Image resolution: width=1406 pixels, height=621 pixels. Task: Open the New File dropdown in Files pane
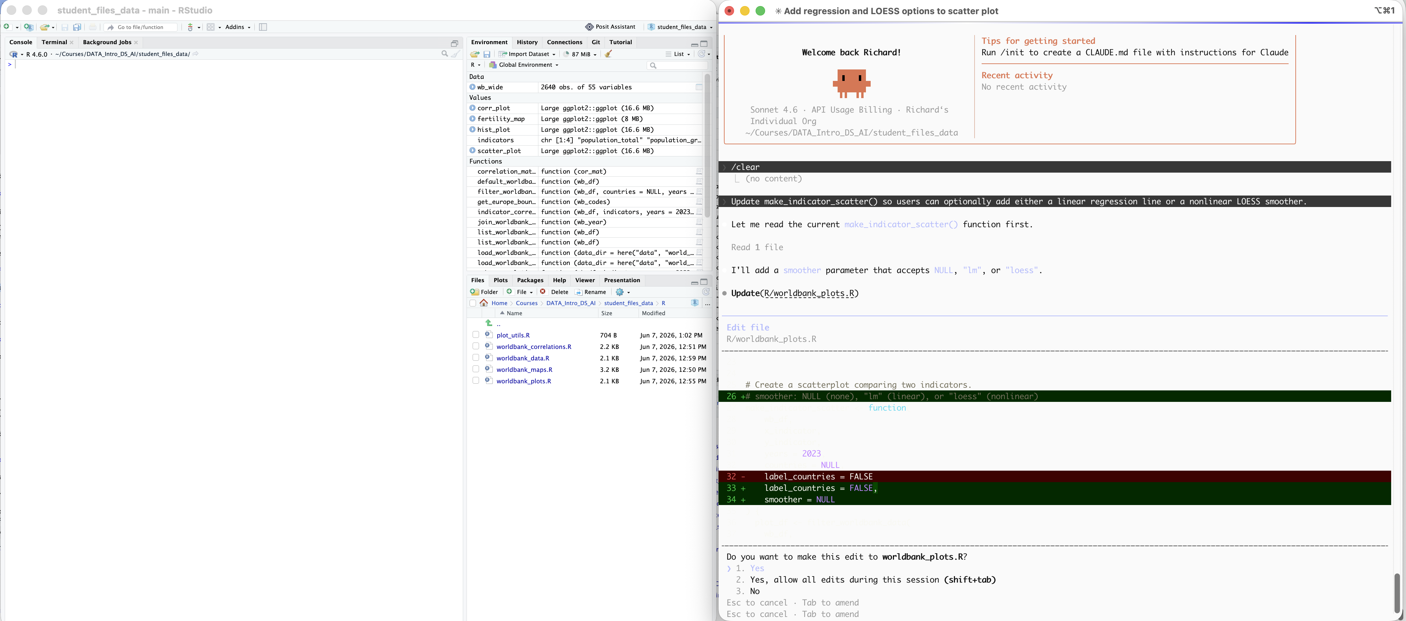(519, 292)
